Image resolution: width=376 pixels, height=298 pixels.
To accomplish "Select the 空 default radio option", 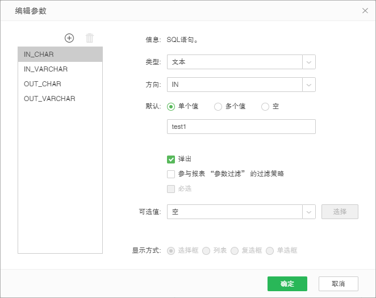I will click(x=265, y=107).
